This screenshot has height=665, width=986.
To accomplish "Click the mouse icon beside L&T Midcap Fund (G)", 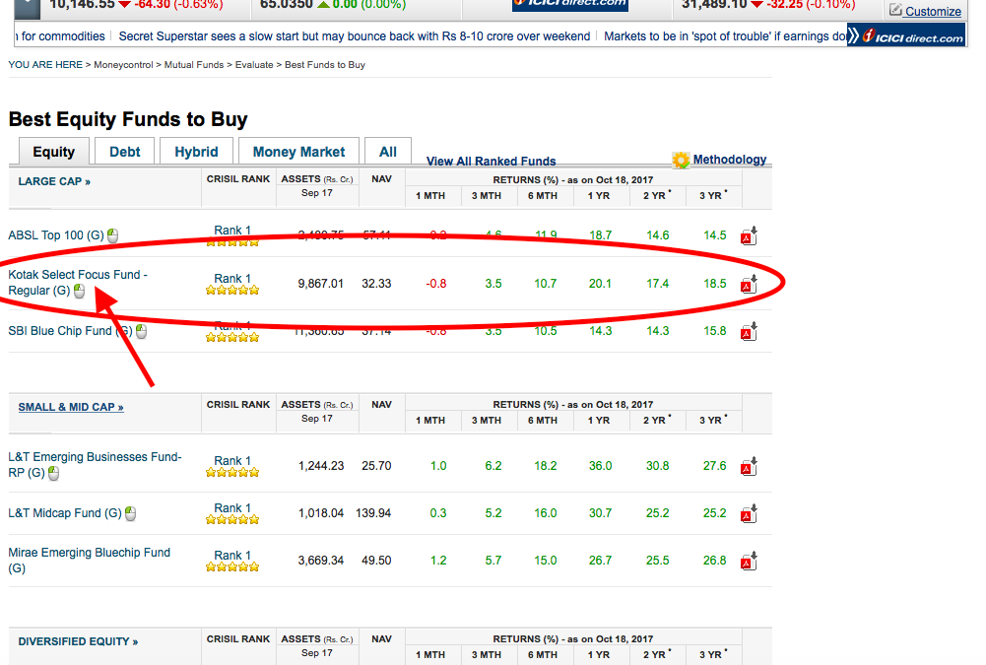I will click(x=130, y=514).
